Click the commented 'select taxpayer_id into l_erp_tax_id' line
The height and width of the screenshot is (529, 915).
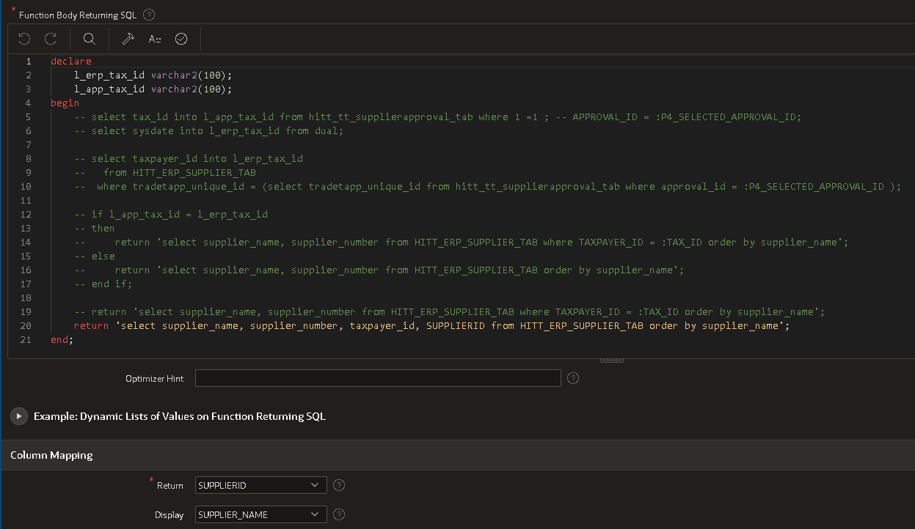189,158
